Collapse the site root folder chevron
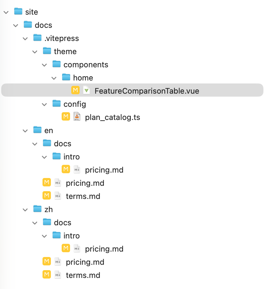Image resolution: width=264 pixels, height=289 pixels. tap(6, 12)
